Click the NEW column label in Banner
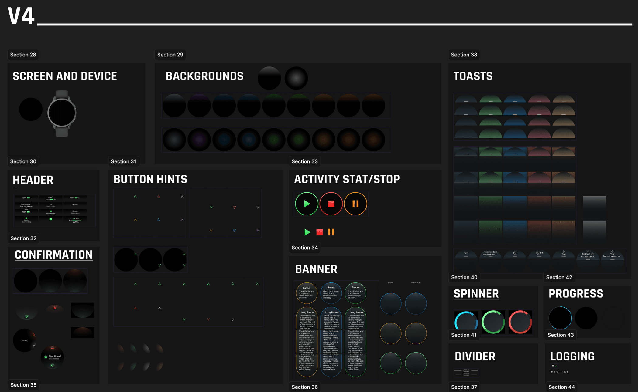The image size is (638, 392). pyautogui.click(x=391, y=282)
